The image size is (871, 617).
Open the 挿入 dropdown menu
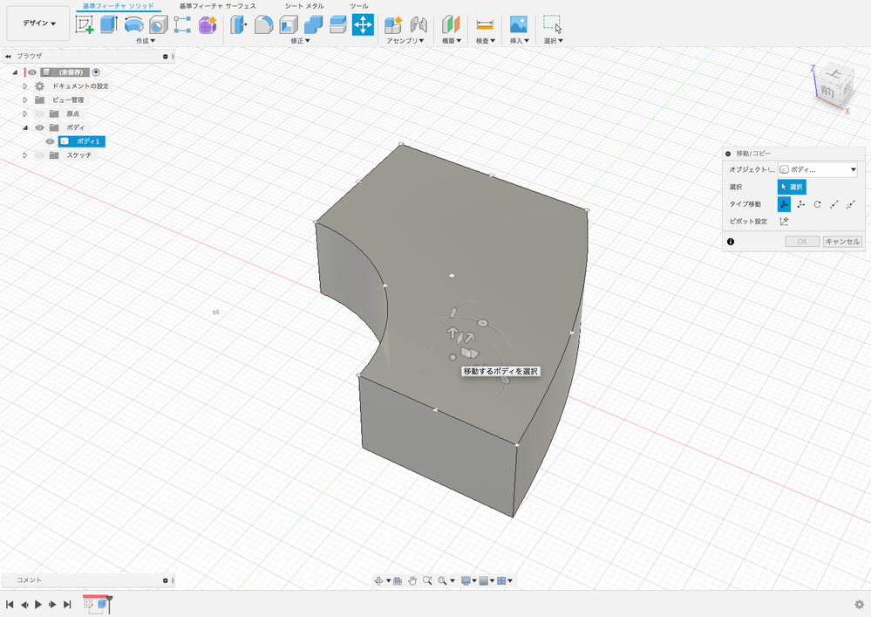point(520,40)
